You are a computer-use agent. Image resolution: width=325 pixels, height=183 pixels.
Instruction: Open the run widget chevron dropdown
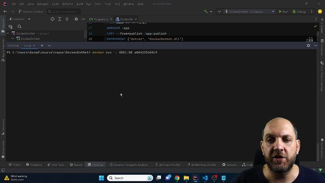tap(219, 12)
